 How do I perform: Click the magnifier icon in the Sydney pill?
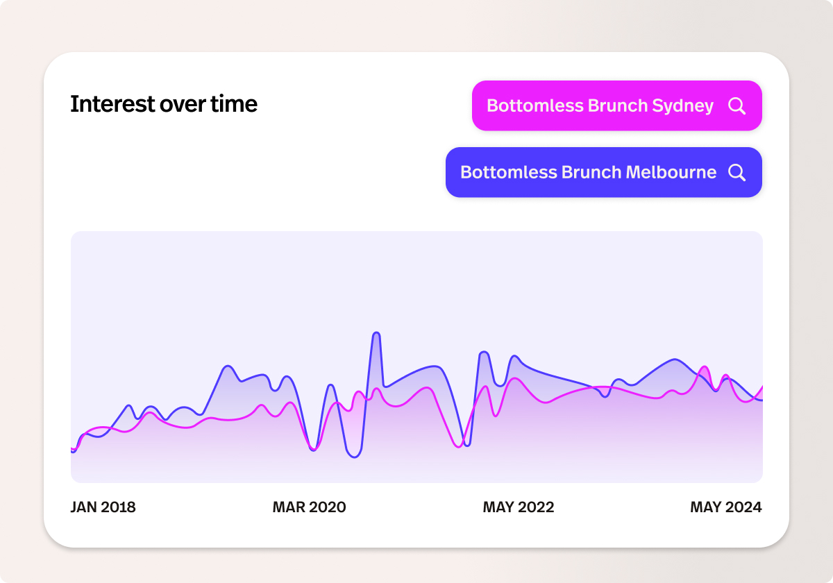pyautogui.click(x=737, y=105)
